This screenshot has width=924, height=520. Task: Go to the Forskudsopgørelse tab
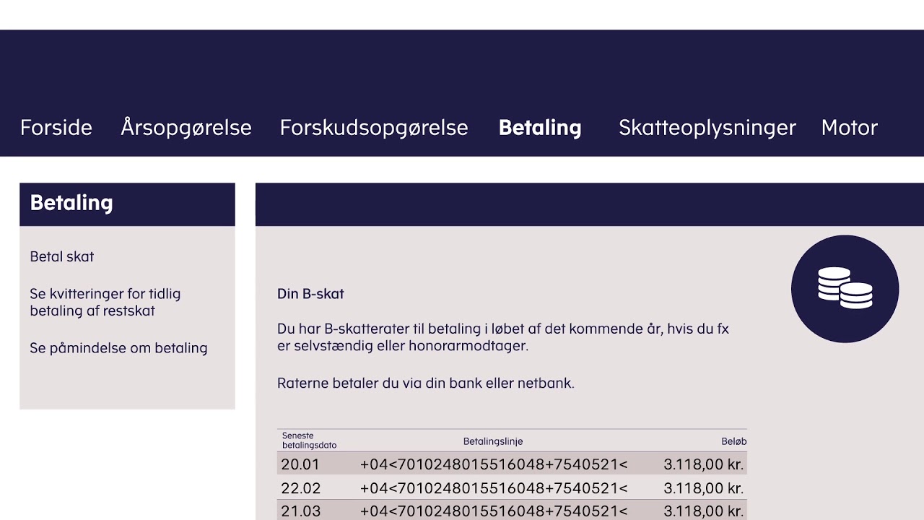374,128
